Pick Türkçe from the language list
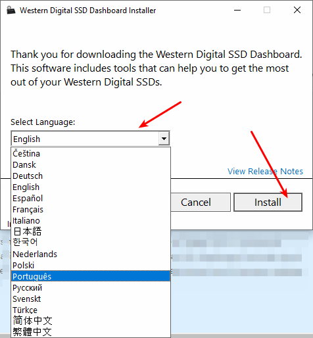The width and height of the screenshot is (313, 338). point(91,310)
